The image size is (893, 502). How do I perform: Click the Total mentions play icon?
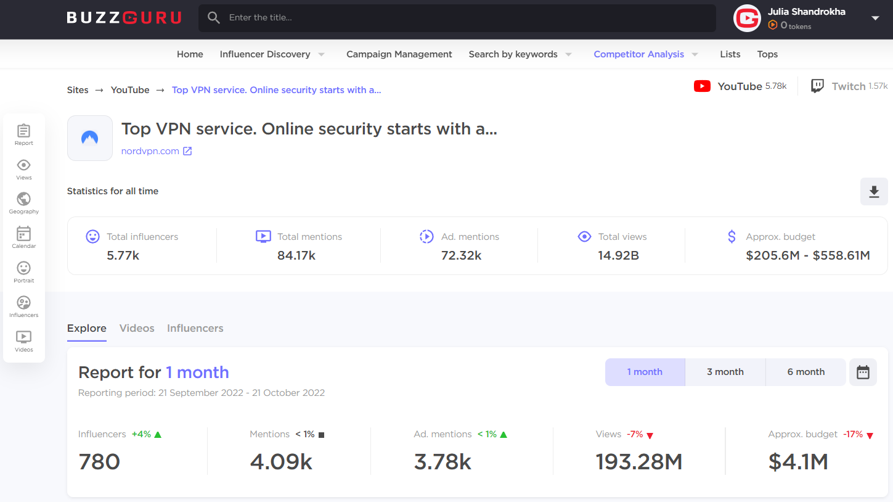263,236
